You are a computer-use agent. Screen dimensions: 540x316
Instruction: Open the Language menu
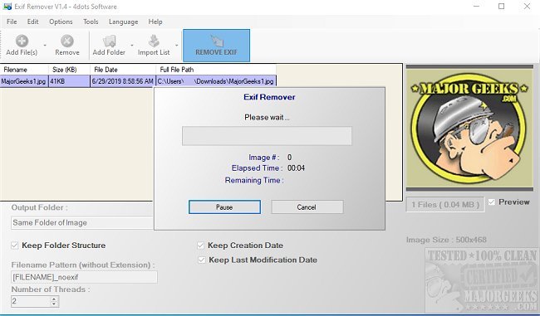coord(123,22)
